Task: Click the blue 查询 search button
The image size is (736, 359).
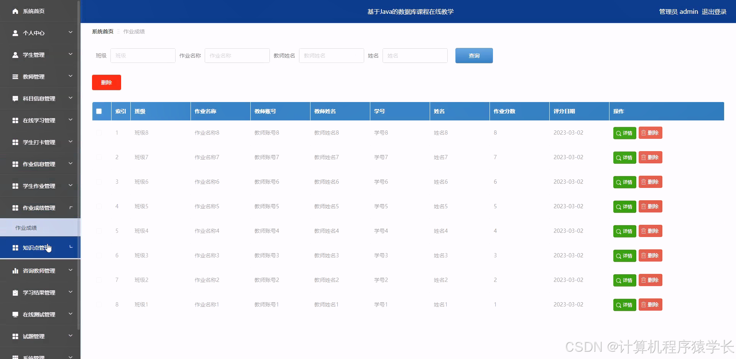Action: pos(474,56)
